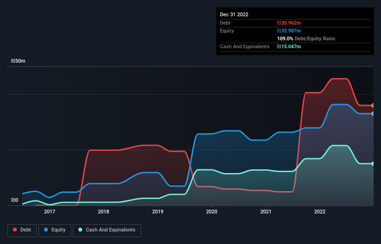
Task: Click the ₪35.962m debt value
Action: click(x=289, y=23)
